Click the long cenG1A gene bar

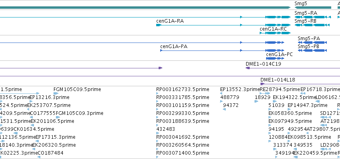[x=145, y=8]
